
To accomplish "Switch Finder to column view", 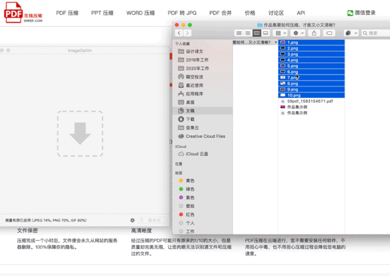I will click(x=257, y=33).
